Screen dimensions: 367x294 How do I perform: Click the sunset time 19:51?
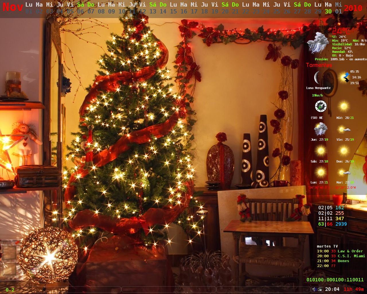pos(354,83)
